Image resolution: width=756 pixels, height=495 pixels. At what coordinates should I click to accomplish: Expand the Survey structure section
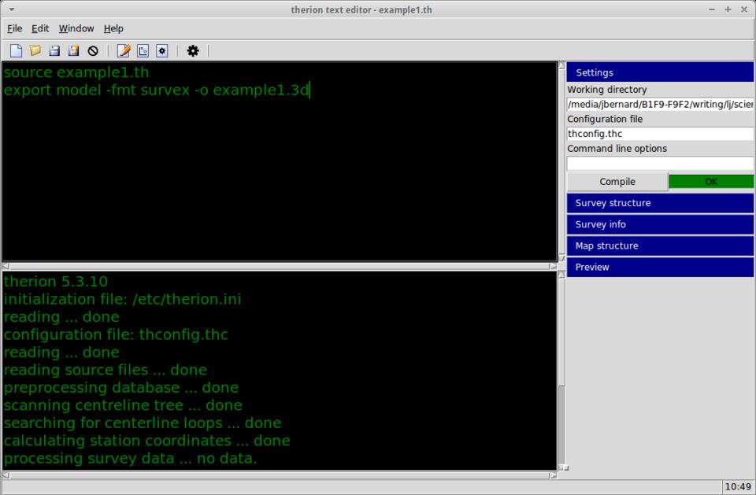[x=660, y=203]
